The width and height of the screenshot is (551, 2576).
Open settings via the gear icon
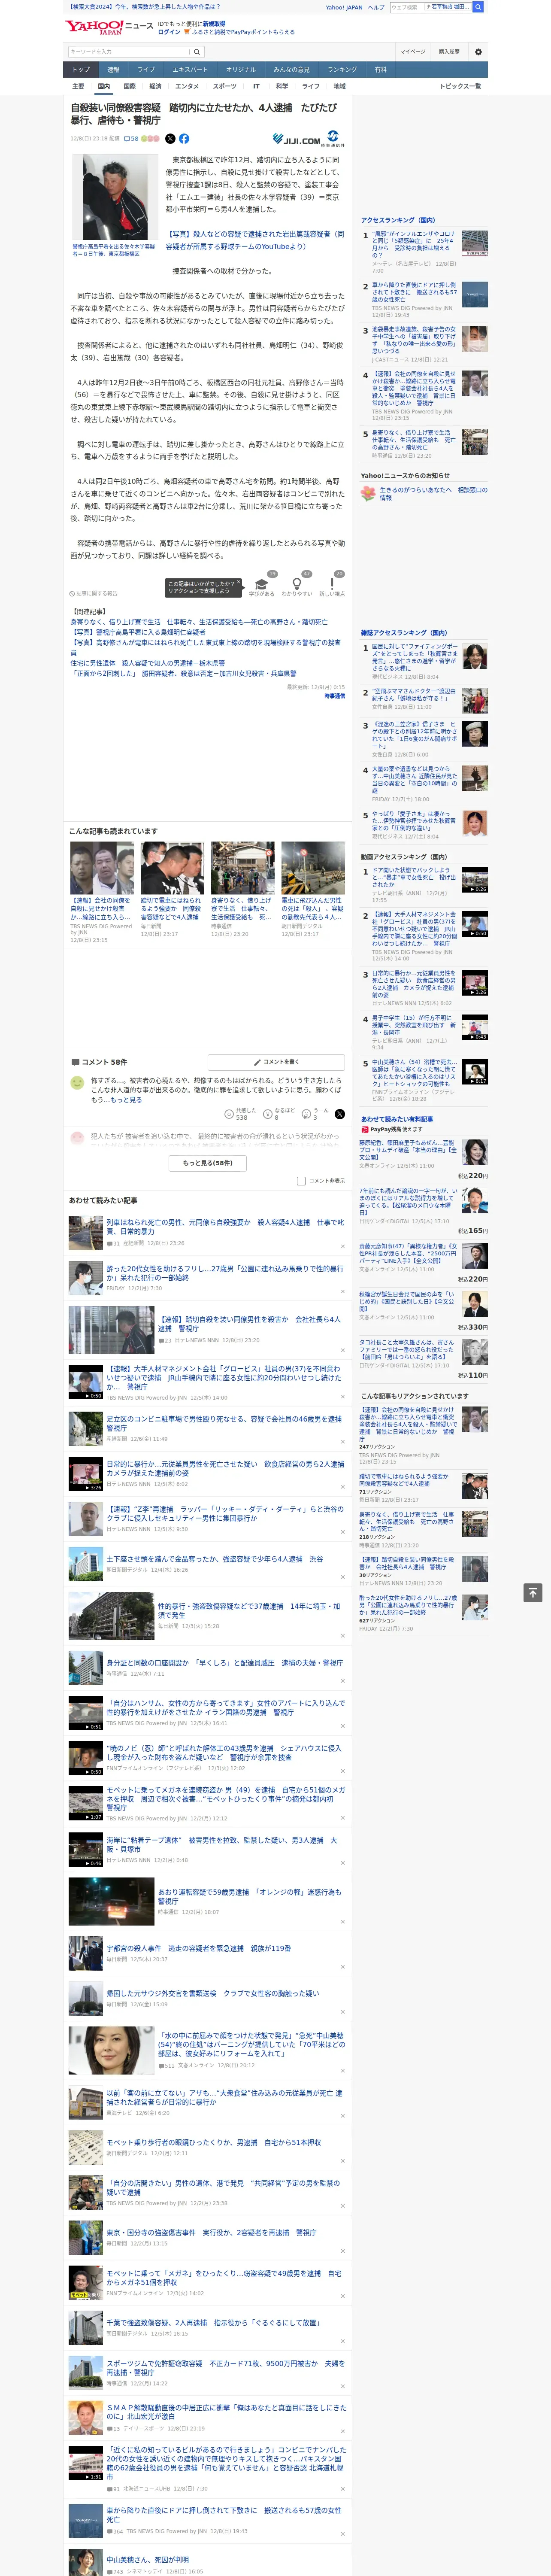478,52
